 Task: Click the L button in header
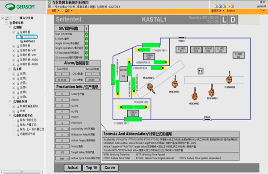pos(224,20)
